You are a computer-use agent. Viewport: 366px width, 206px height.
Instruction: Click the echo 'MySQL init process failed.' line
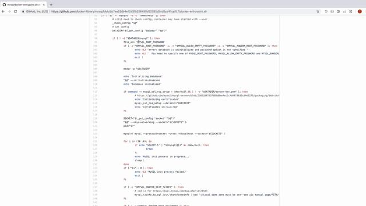(160, 172)
